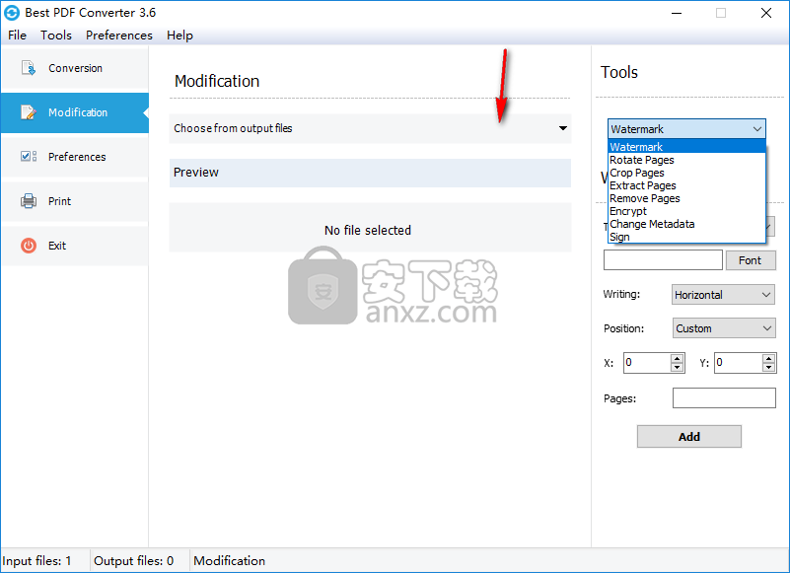Click the X coordinate value field
Viewport: 790px width, 573px height.
(x=647, y=363)
